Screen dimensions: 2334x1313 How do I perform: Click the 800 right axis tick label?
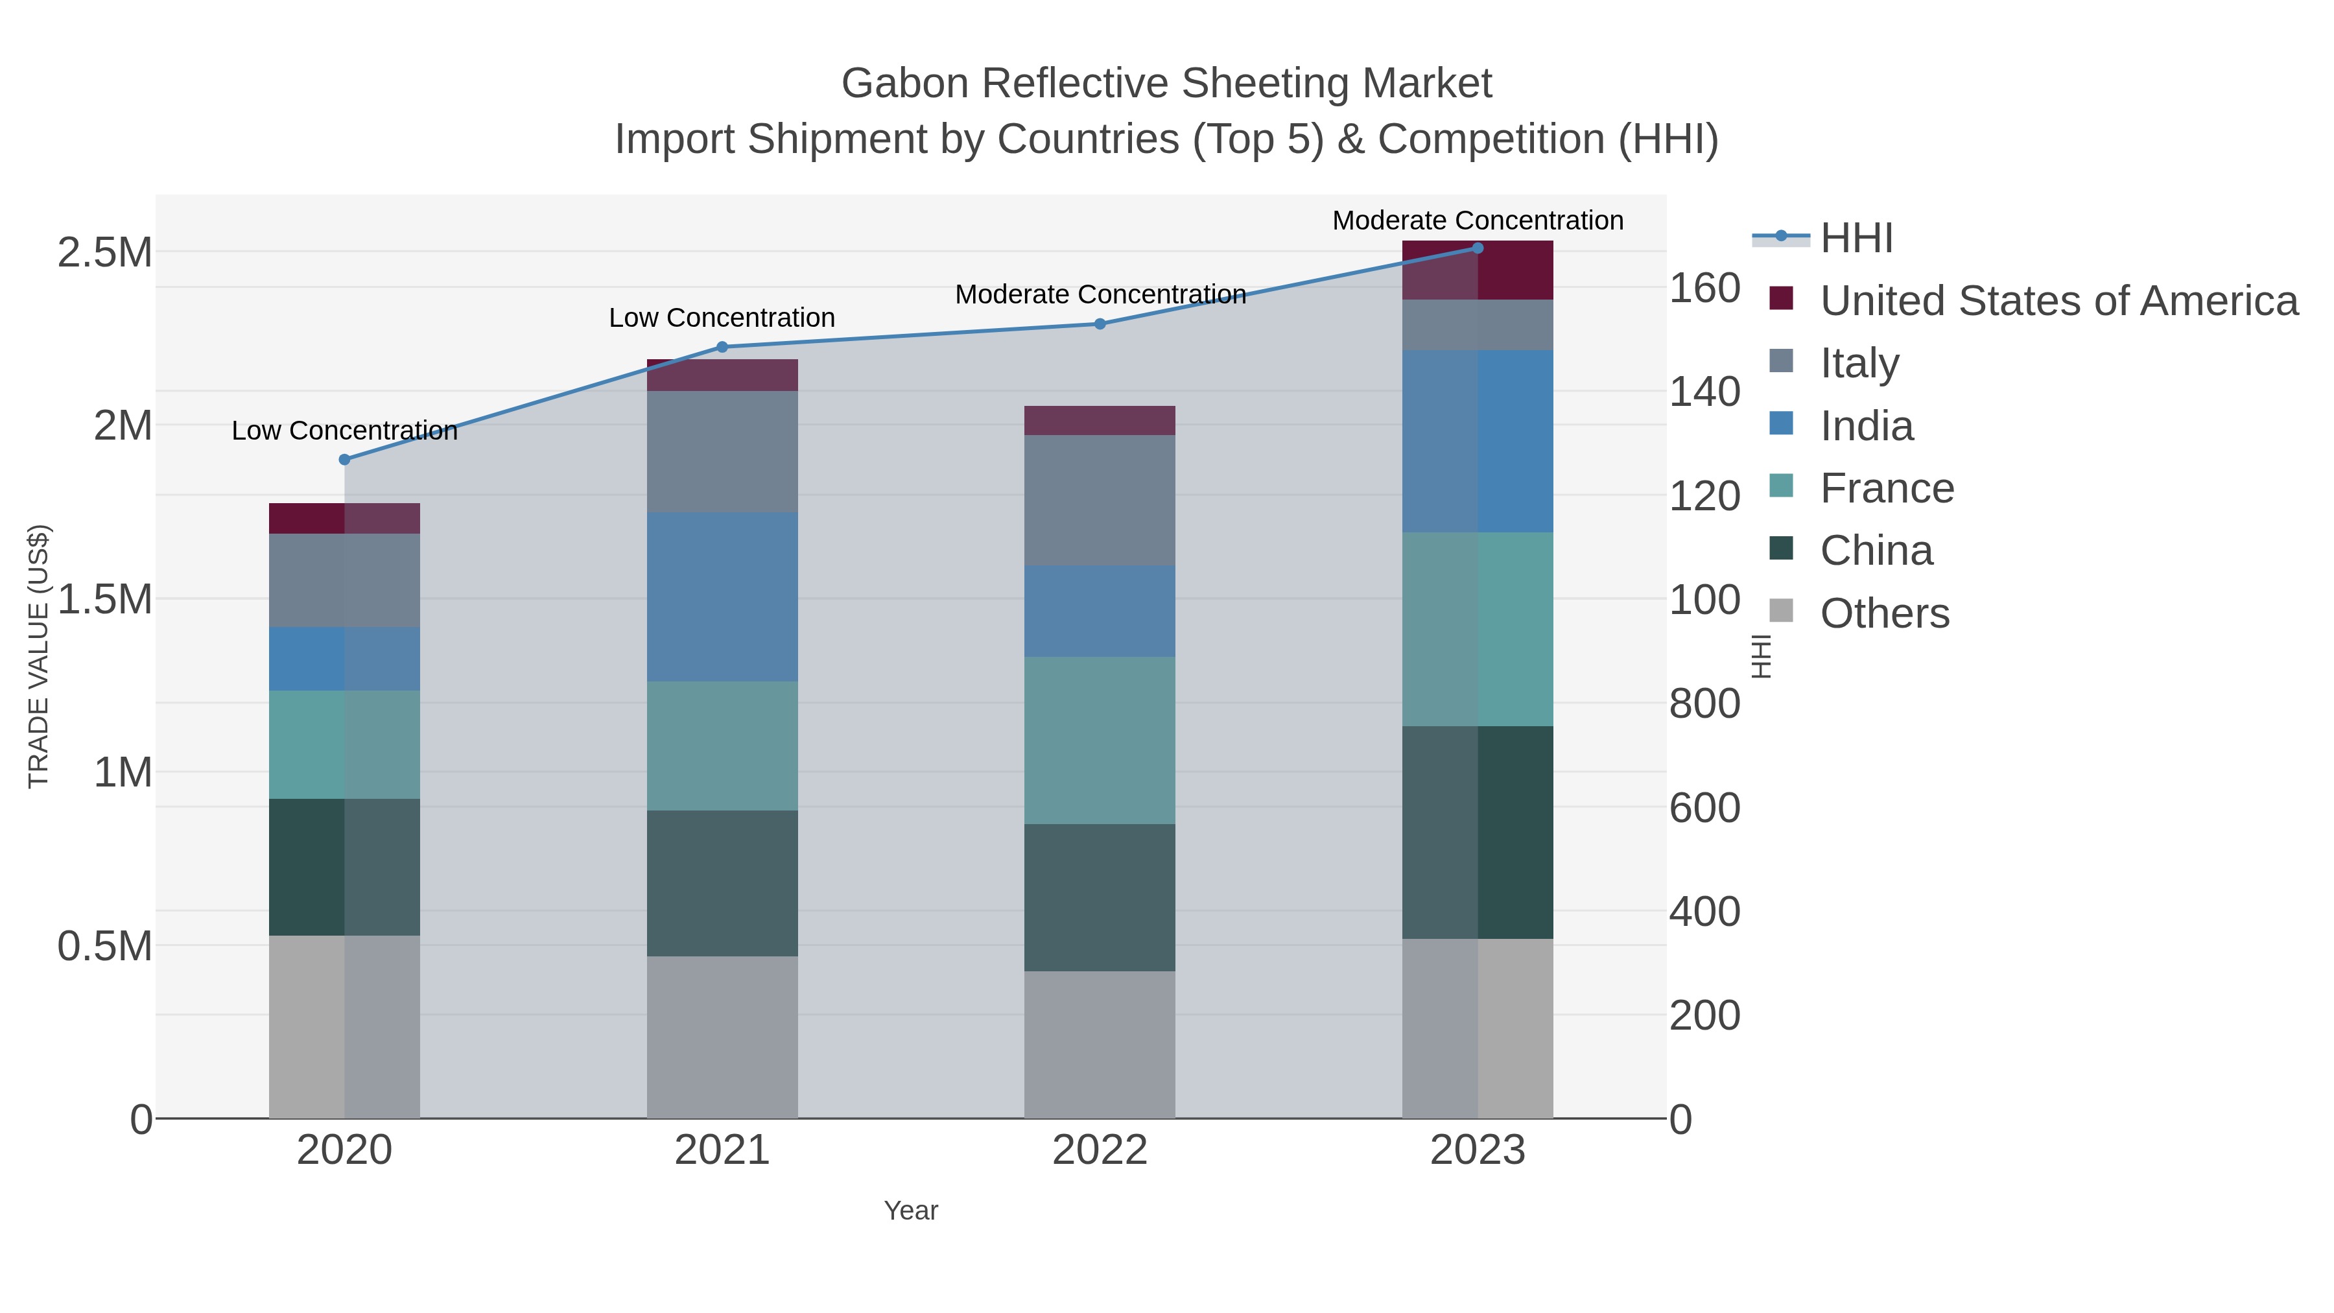pos(1705,703)
